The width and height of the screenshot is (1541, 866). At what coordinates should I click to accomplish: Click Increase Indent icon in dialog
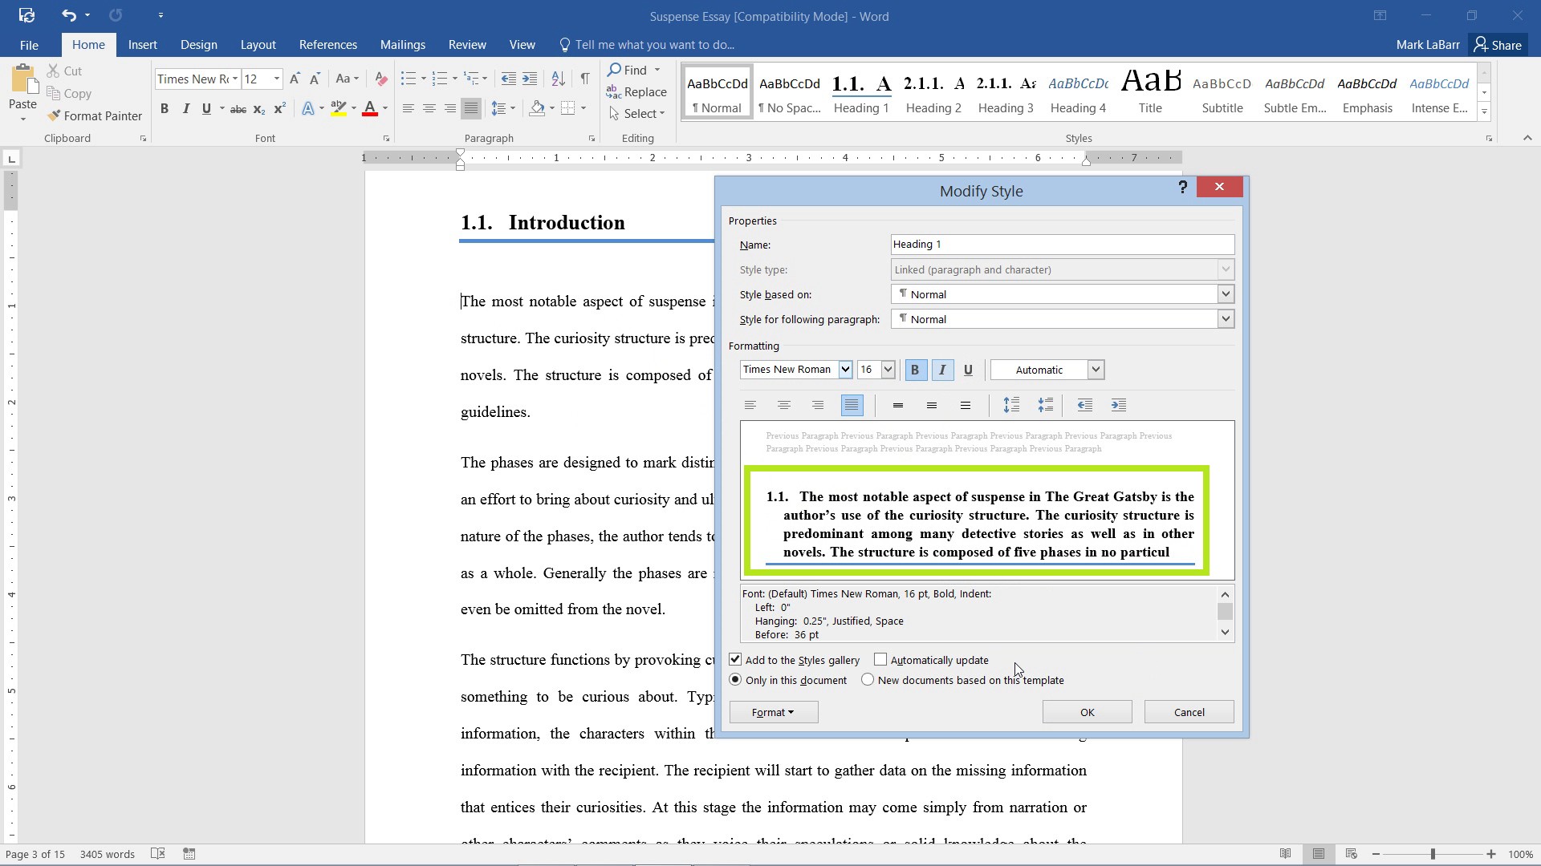(x=1119, y=405)
